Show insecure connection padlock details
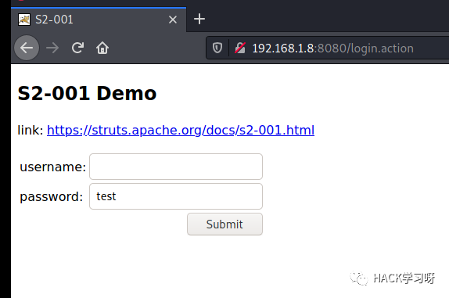This screenshot has height=298, width=449. (x=240, y=48)
